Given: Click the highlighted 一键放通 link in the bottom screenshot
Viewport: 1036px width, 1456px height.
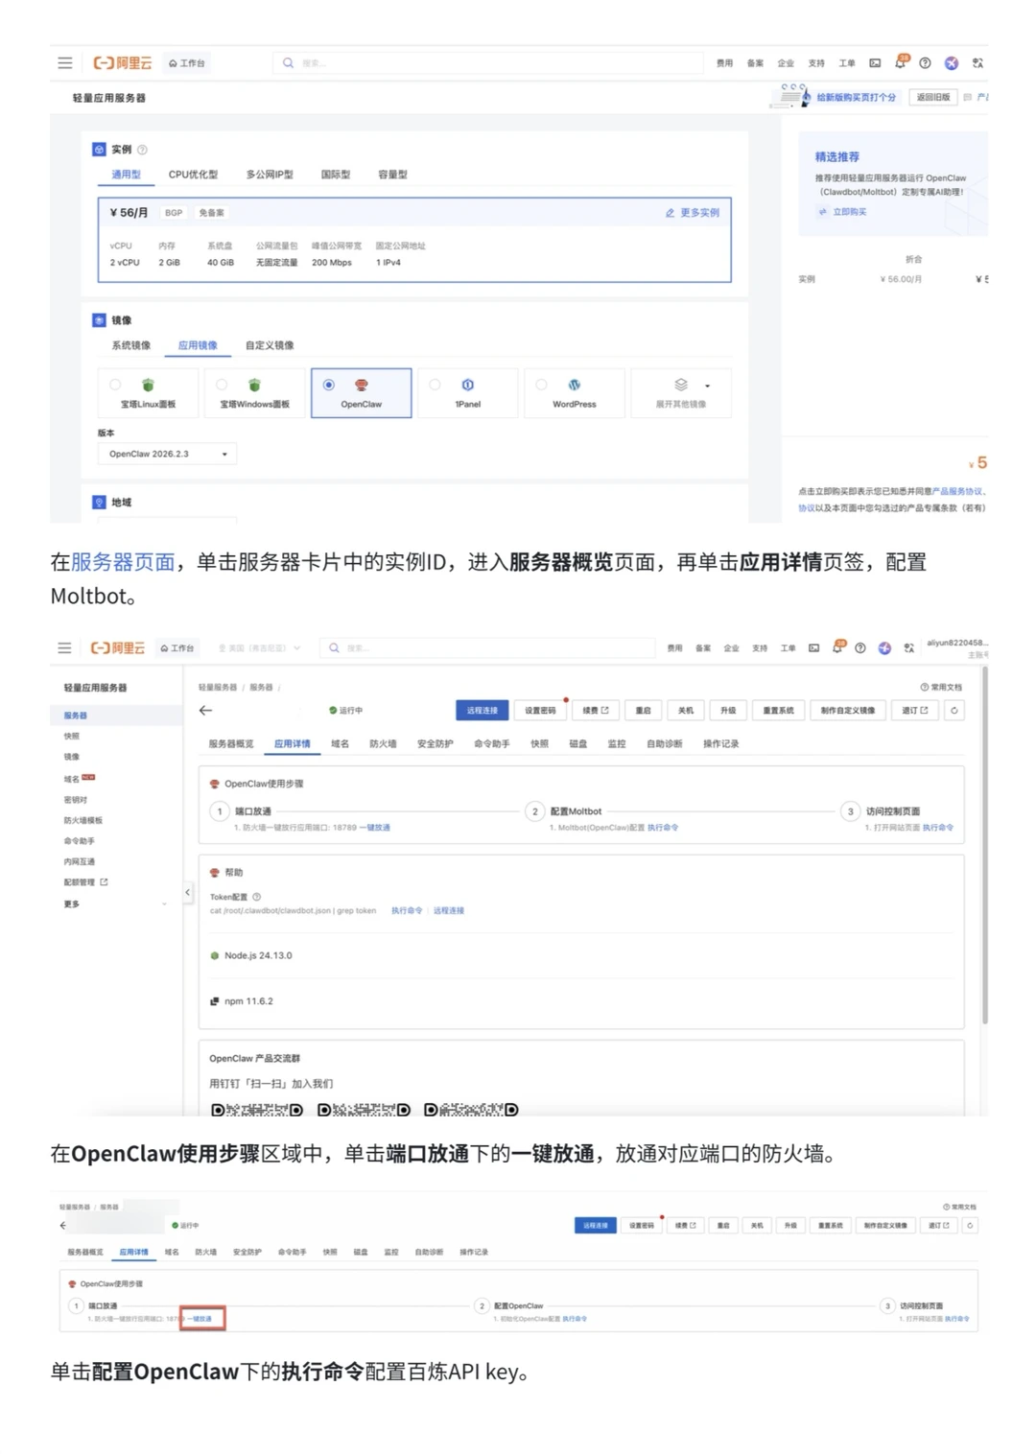Looking at the screenshot, I should click(201, 1319).
